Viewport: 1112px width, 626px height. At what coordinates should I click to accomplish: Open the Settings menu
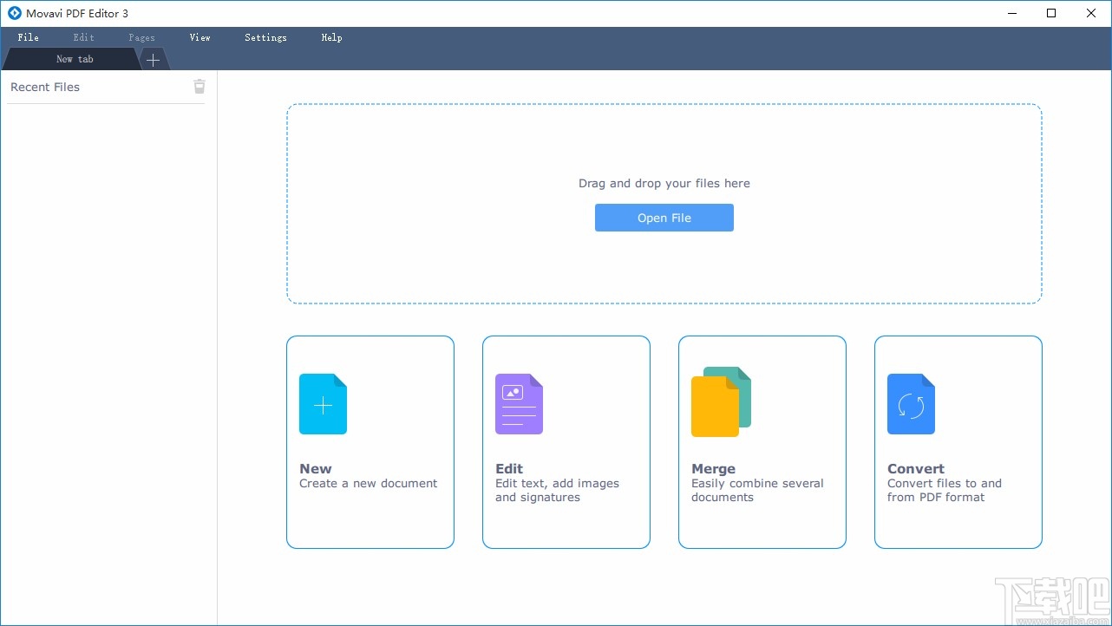tap(265, 37)
